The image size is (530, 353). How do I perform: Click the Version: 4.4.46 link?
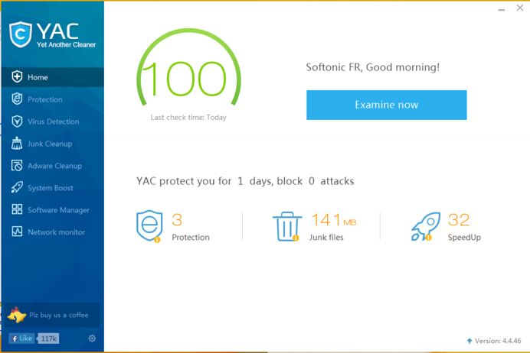click(498, 341)
